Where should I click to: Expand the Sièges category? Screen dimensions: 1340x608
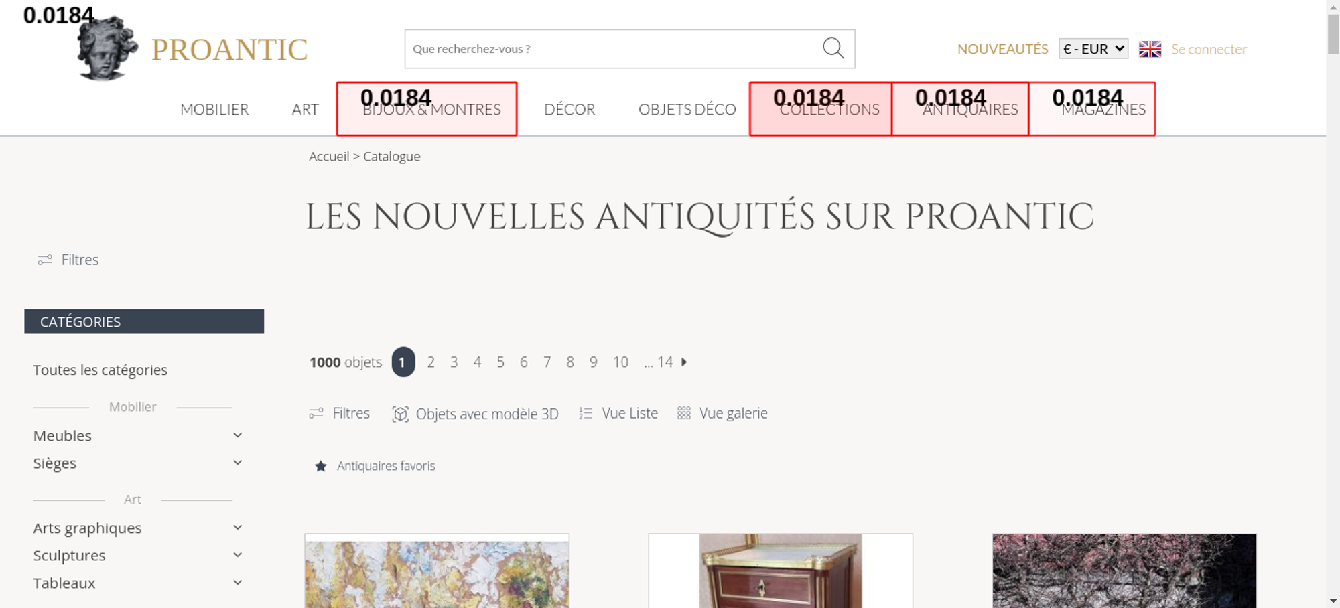[237, 463]
